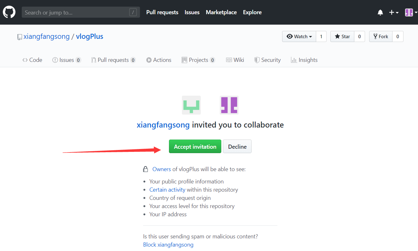Viewport: 418px width, 251px height.
Task: Decline the collaboration invitation
Action: [x=237, y=146]
